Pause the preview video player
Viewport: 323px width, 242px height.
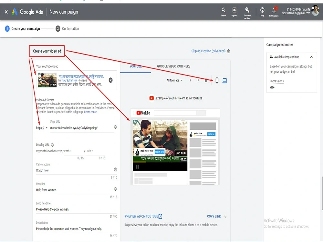tap(137, 167)
